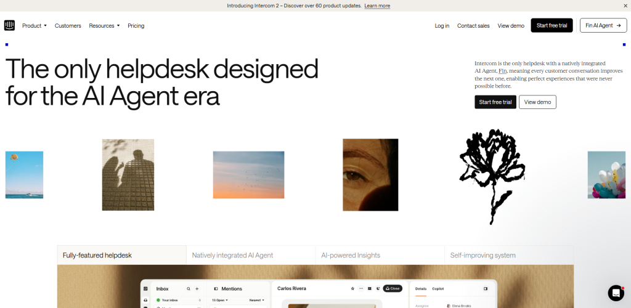This screenshot has width=631, height=308.
Task: Click the sunset sky with birds photo
Action: (x=248, y=175)
